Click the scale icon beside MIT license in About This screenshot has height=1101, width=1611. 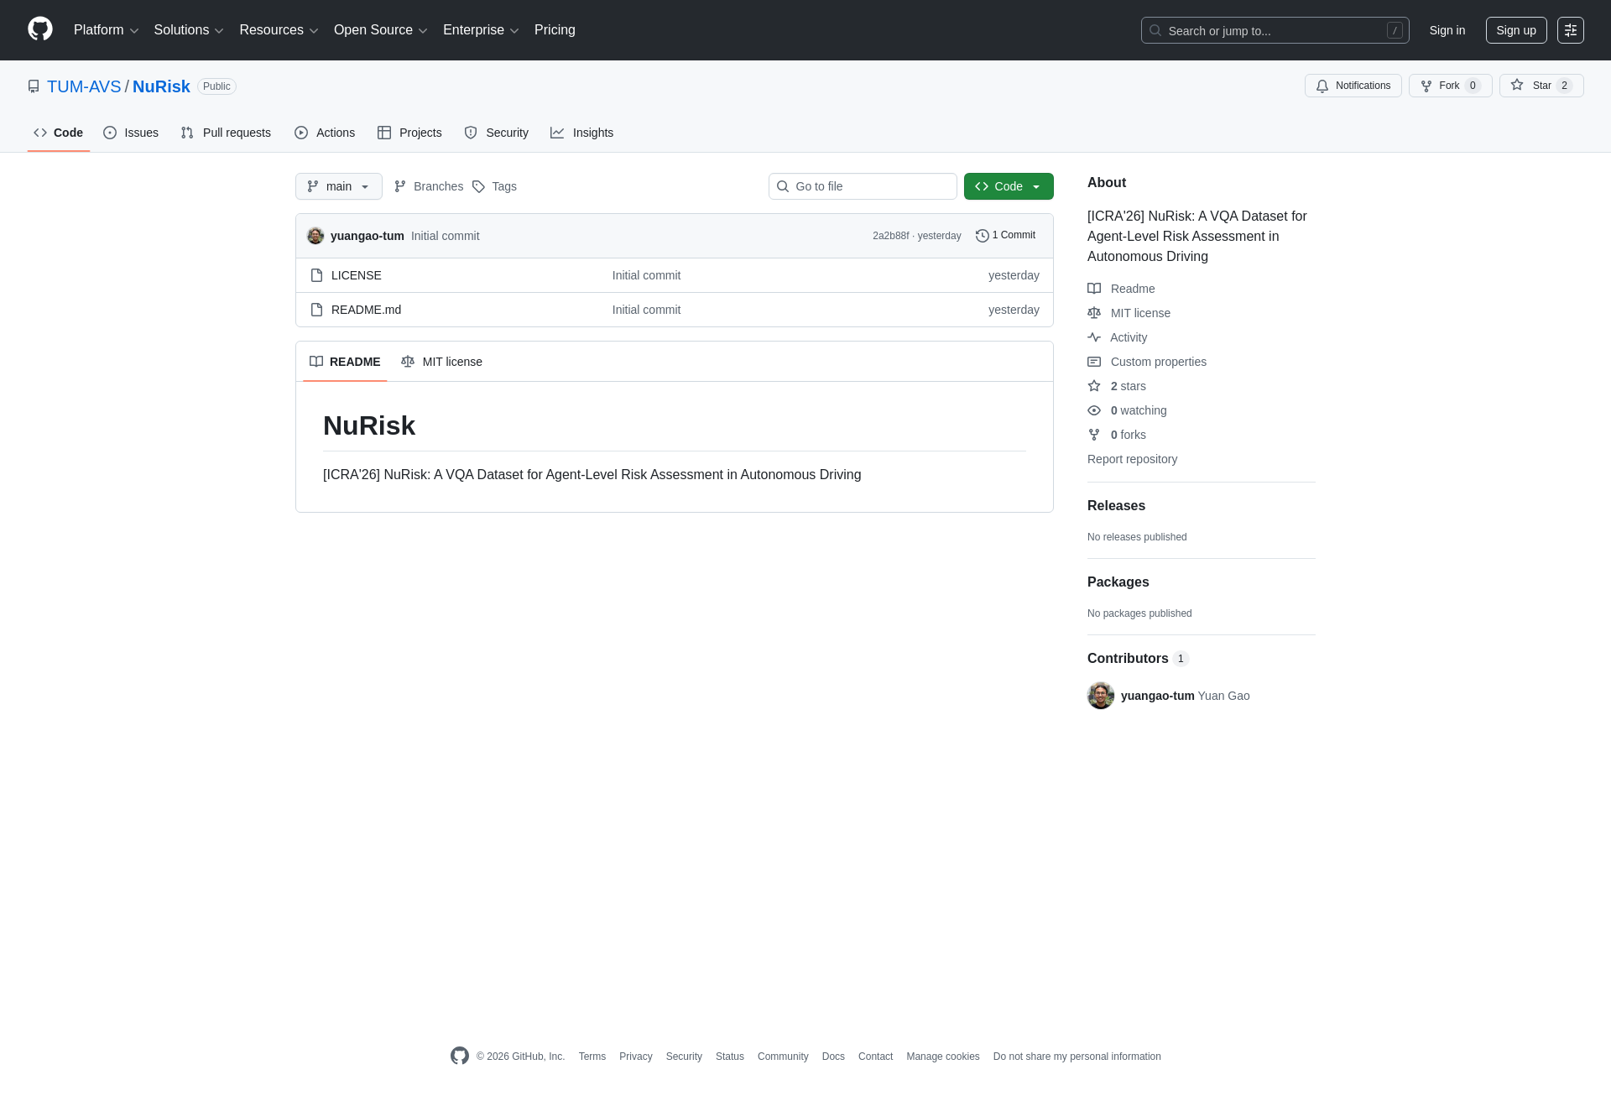point(1094,313)
